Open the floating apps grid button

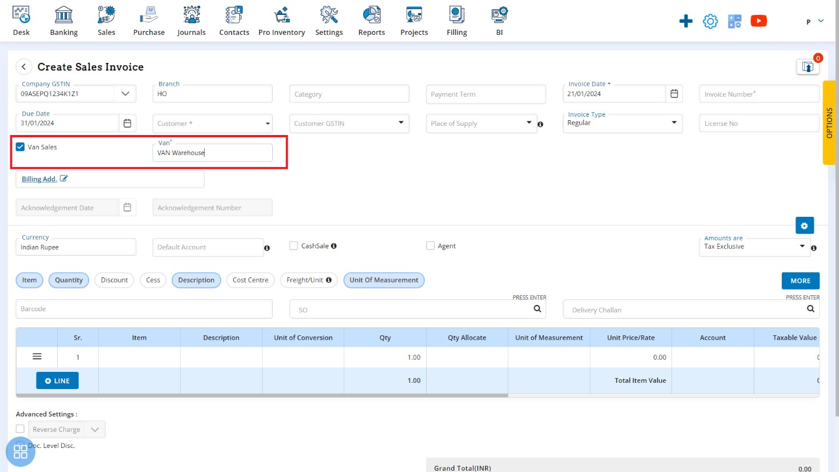point(21,451)
